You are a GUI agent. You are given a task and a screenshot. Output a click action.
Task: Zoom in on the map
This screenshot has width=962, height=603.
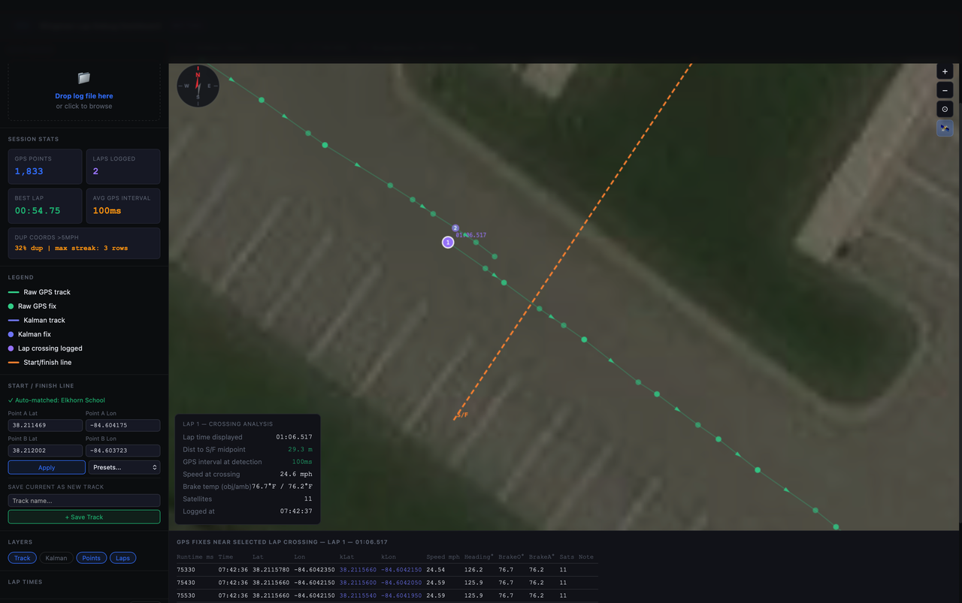pos(945,71)
